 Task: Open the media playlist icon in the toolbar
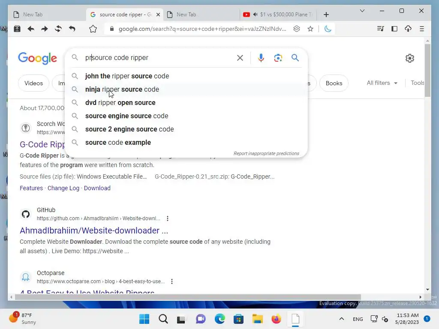[x=381, y=29]
